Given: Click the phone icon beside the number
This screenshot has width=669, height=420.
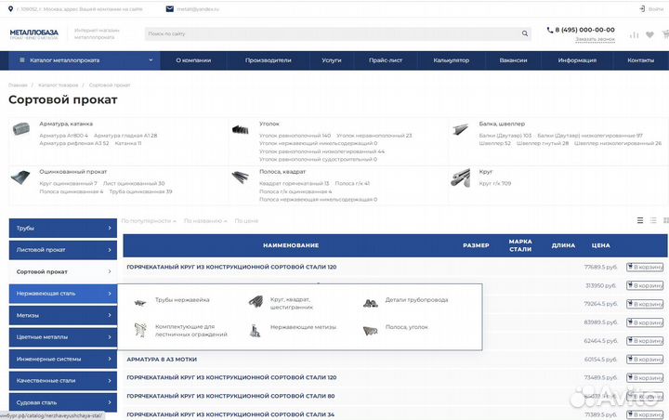Looking at the screenshot, I should 549,30.
